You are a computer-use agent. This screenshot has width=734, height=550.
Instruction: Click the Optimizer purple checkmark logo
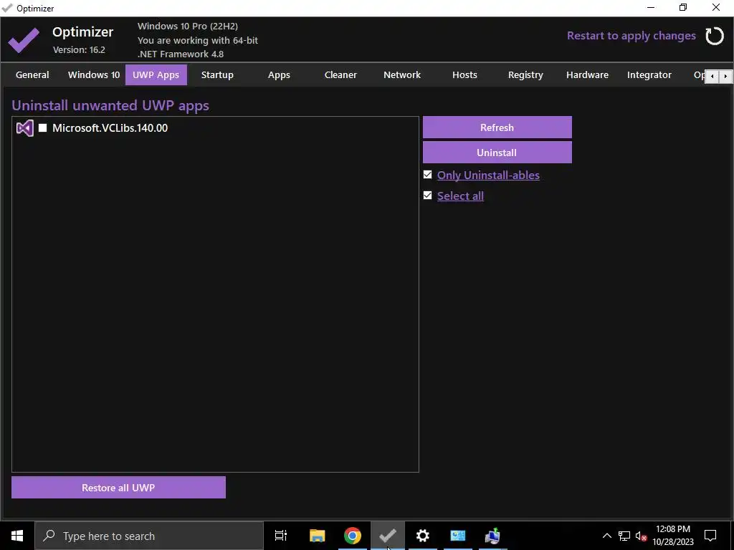pos(24,40)
